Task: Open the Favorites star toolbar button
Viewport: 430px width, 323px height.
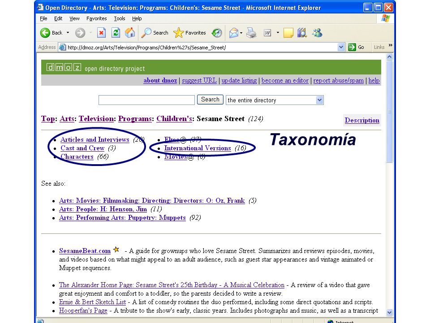Action: click(189, 33)
